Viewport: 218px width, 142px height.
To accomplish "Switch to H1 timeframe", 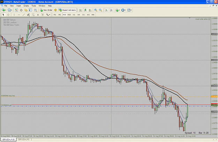I will (74, 15).
